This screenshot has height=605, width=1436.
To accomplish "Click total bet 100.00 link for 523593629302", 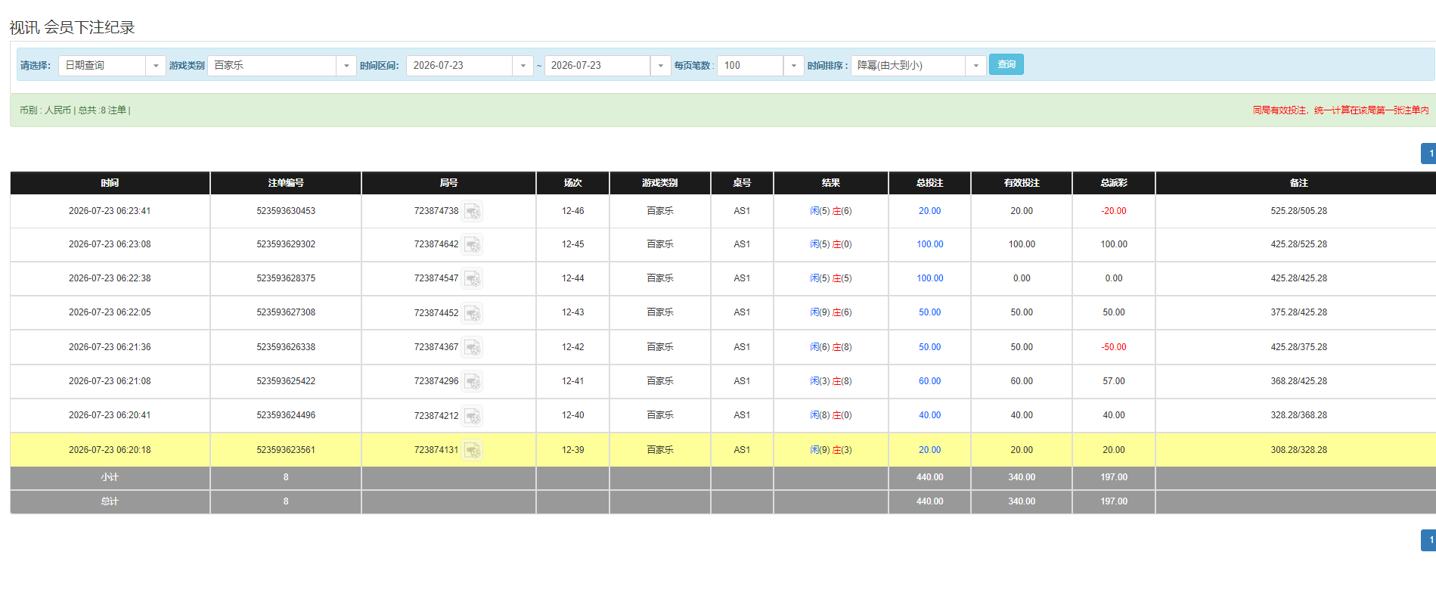I will (x=929, y=244).
